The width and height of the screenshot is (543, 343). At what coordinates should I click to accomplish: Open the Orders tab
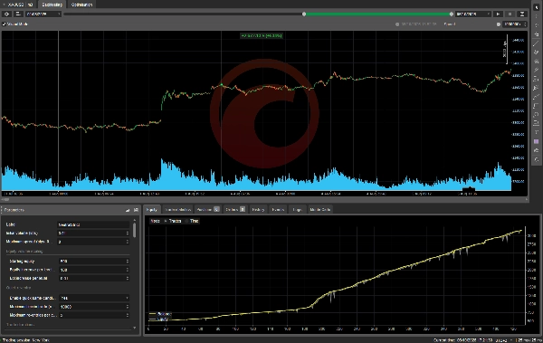pos(234,209)
